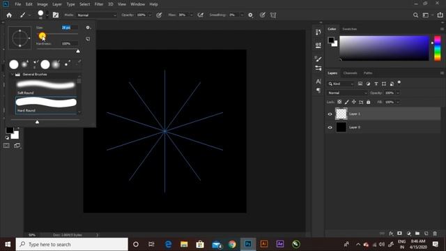Switch to the Swatches tab
The height and width of the screenshot is (251, 446).
pyautogui.click(x=350, y=29)
